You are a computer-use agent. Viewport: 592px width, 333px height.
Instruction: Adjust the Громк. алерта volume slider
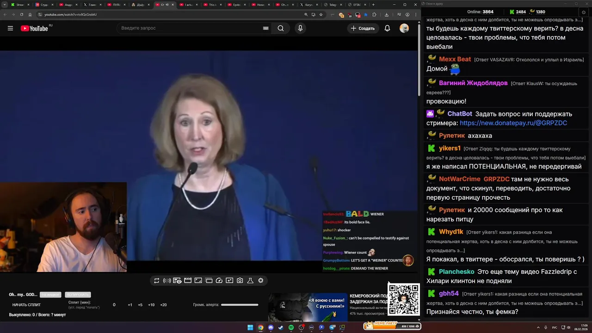[240, 305]
